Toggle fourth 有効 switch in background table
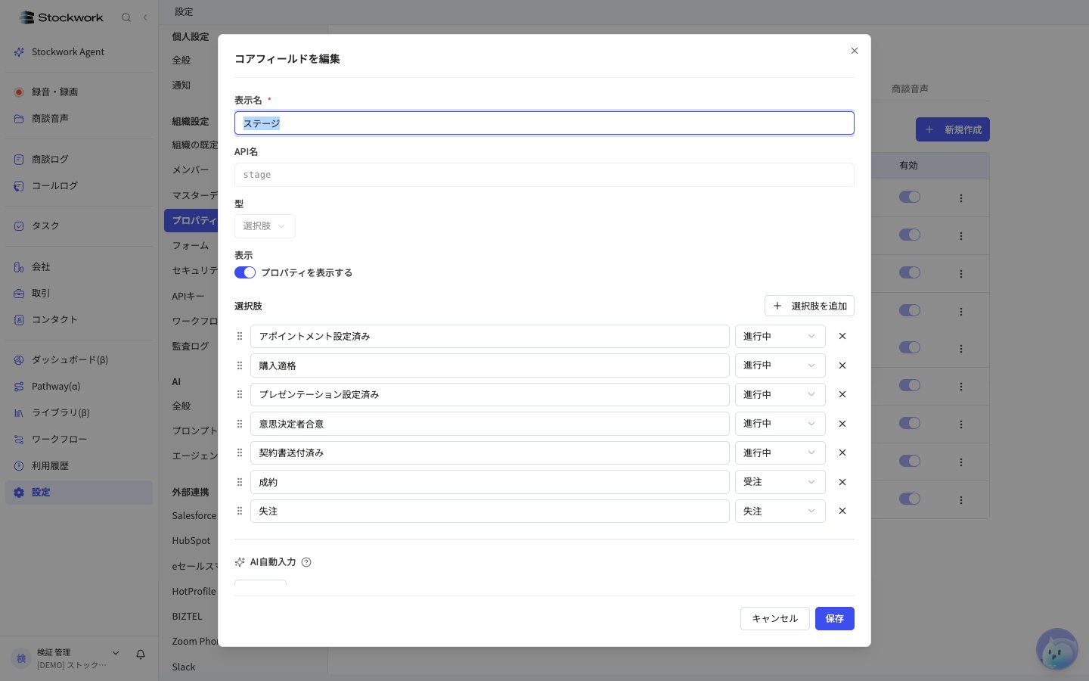The image size is (1089, 681). pyautogui.click(x=910, y=310)
